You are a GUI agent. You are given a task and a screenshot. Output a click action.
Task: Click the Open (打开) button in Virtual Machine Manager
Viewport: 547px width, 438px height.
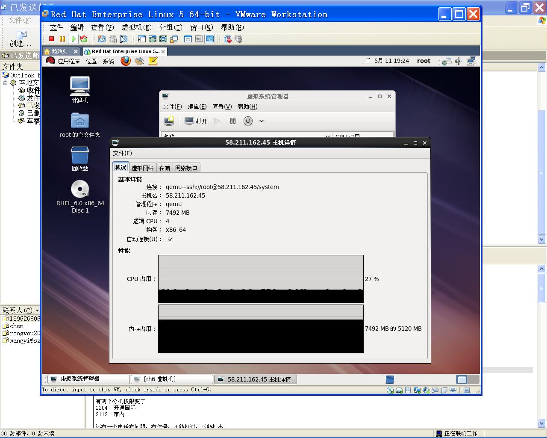click(196, 121)
